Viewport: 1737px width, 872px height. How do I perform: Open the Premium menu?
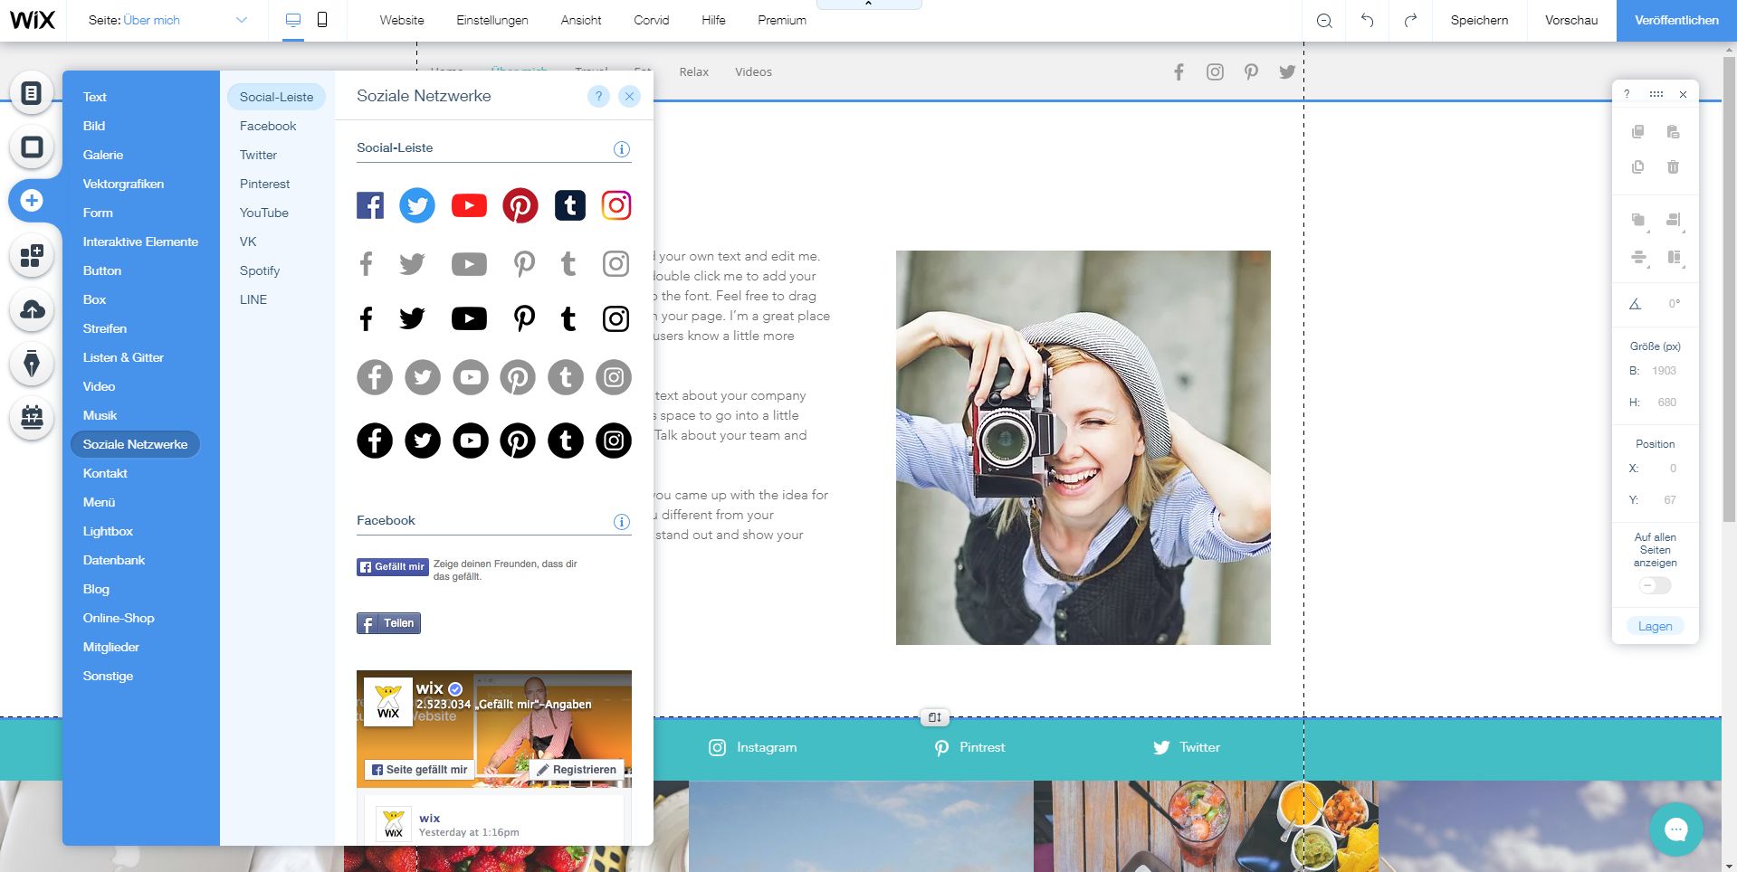pyautogui.click(x=782, y=20)
